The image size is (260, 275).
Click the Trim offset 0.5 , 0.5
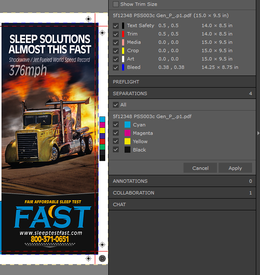click(168, 34)
